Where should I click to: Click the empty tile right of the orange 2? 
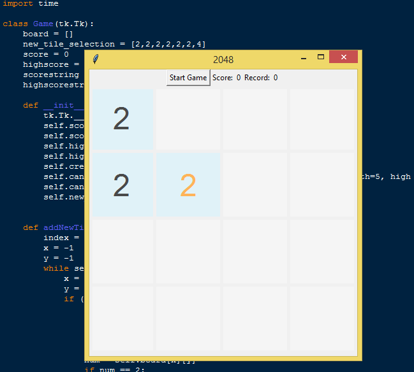pos(255,185)
